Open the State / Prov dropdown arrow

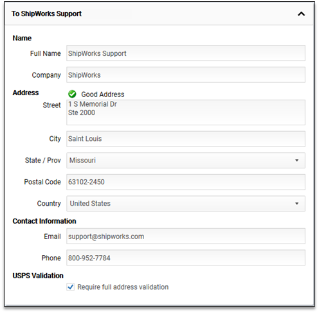click(x=296, y=160)
